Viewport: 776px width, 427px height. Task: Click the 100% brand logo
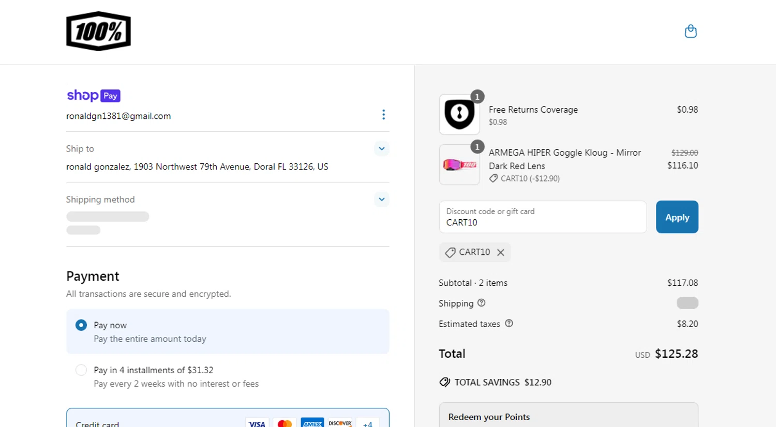click(x=98, y=31)
